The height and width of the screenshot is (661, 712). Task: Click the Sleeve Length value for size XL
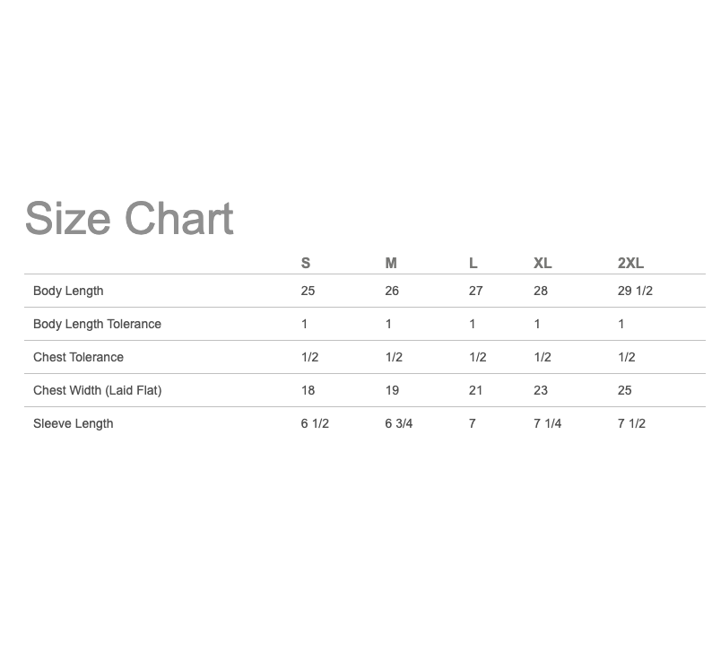[x=547, y=423]
